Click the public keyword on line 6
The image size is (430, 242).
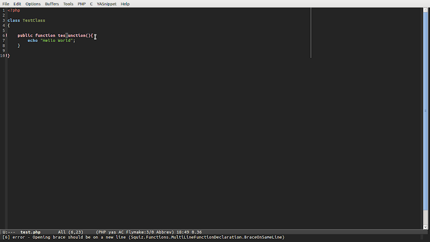[25, 35]
